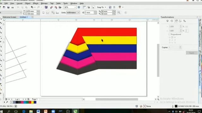Viewport: 202px width, 113px height.
Task: Open the application launcher dropdown arrow
Action: (x=123, y=7)
